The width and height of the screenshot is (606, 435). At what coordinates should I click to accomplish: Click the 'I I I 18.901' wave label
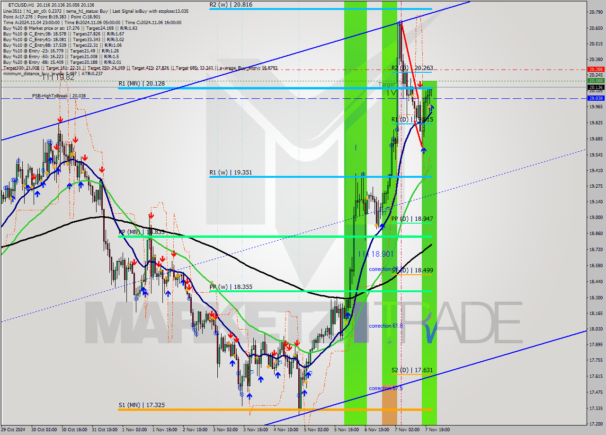(x=375, y=254)
